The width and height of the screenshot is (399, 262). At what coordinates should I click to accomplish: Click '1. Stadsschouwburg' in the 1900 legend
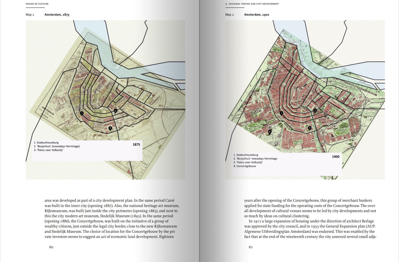(246, 155)
